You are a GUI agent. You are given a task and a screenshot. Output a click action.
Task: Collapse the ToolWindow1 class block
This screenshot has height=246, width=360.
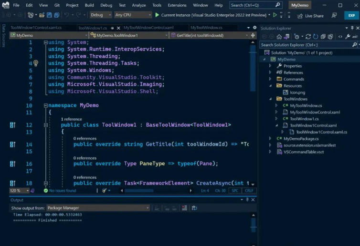tap(45, 125)
